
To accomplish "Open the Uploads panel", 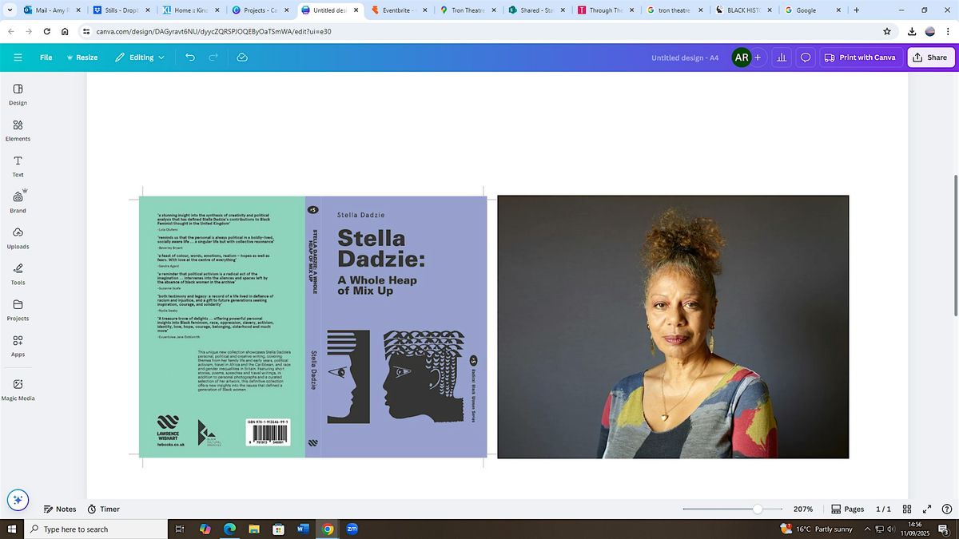I will 18,237.
